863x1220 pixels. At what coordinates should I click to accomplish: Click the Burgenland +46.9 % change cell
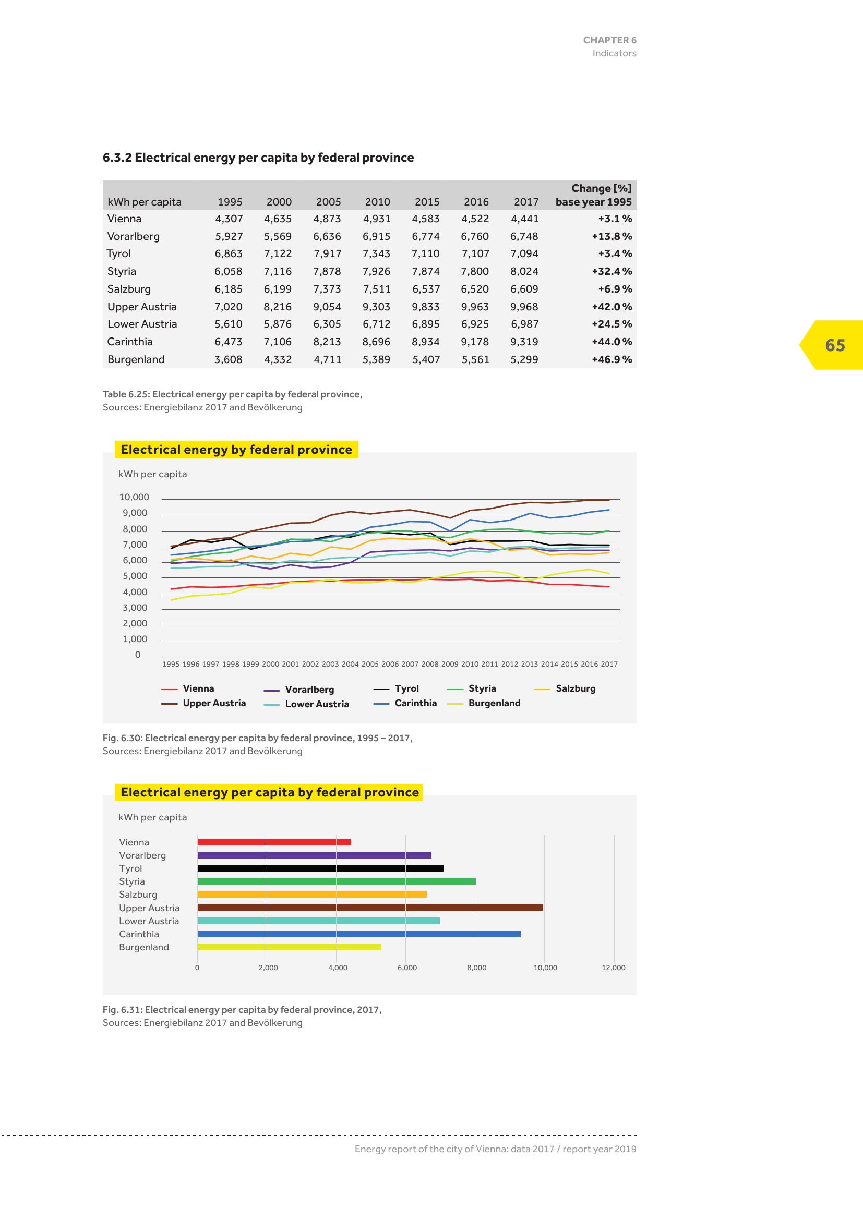pyautogui.click(x=612, y=359)
